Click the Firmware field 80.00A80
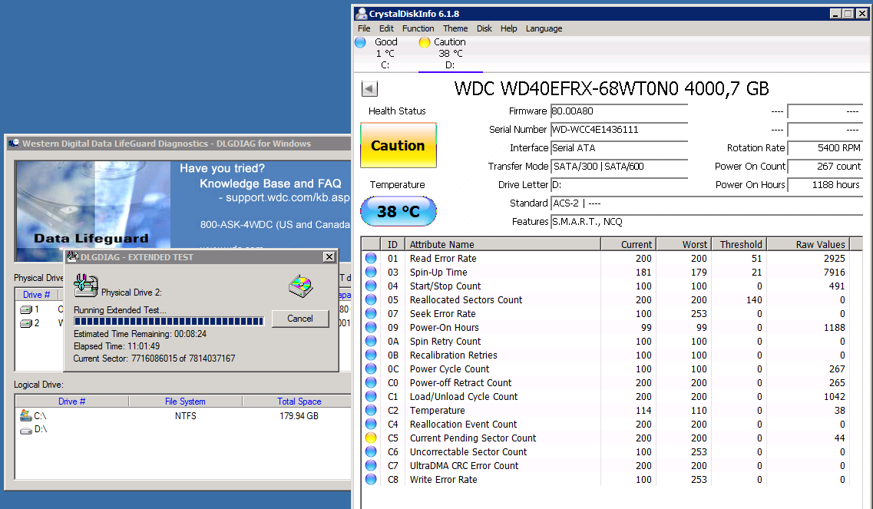 pos(619,111)
